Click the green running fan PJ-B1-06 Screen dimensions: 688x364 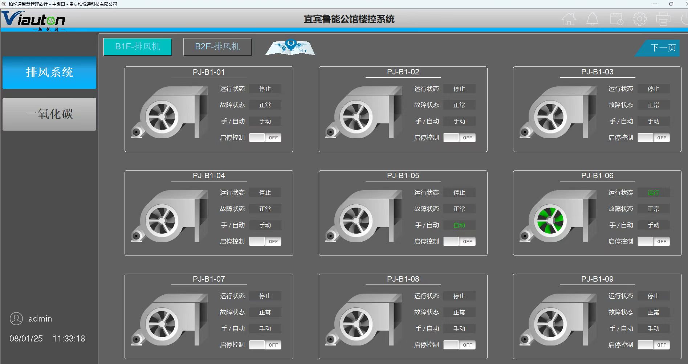coord(550,221)
